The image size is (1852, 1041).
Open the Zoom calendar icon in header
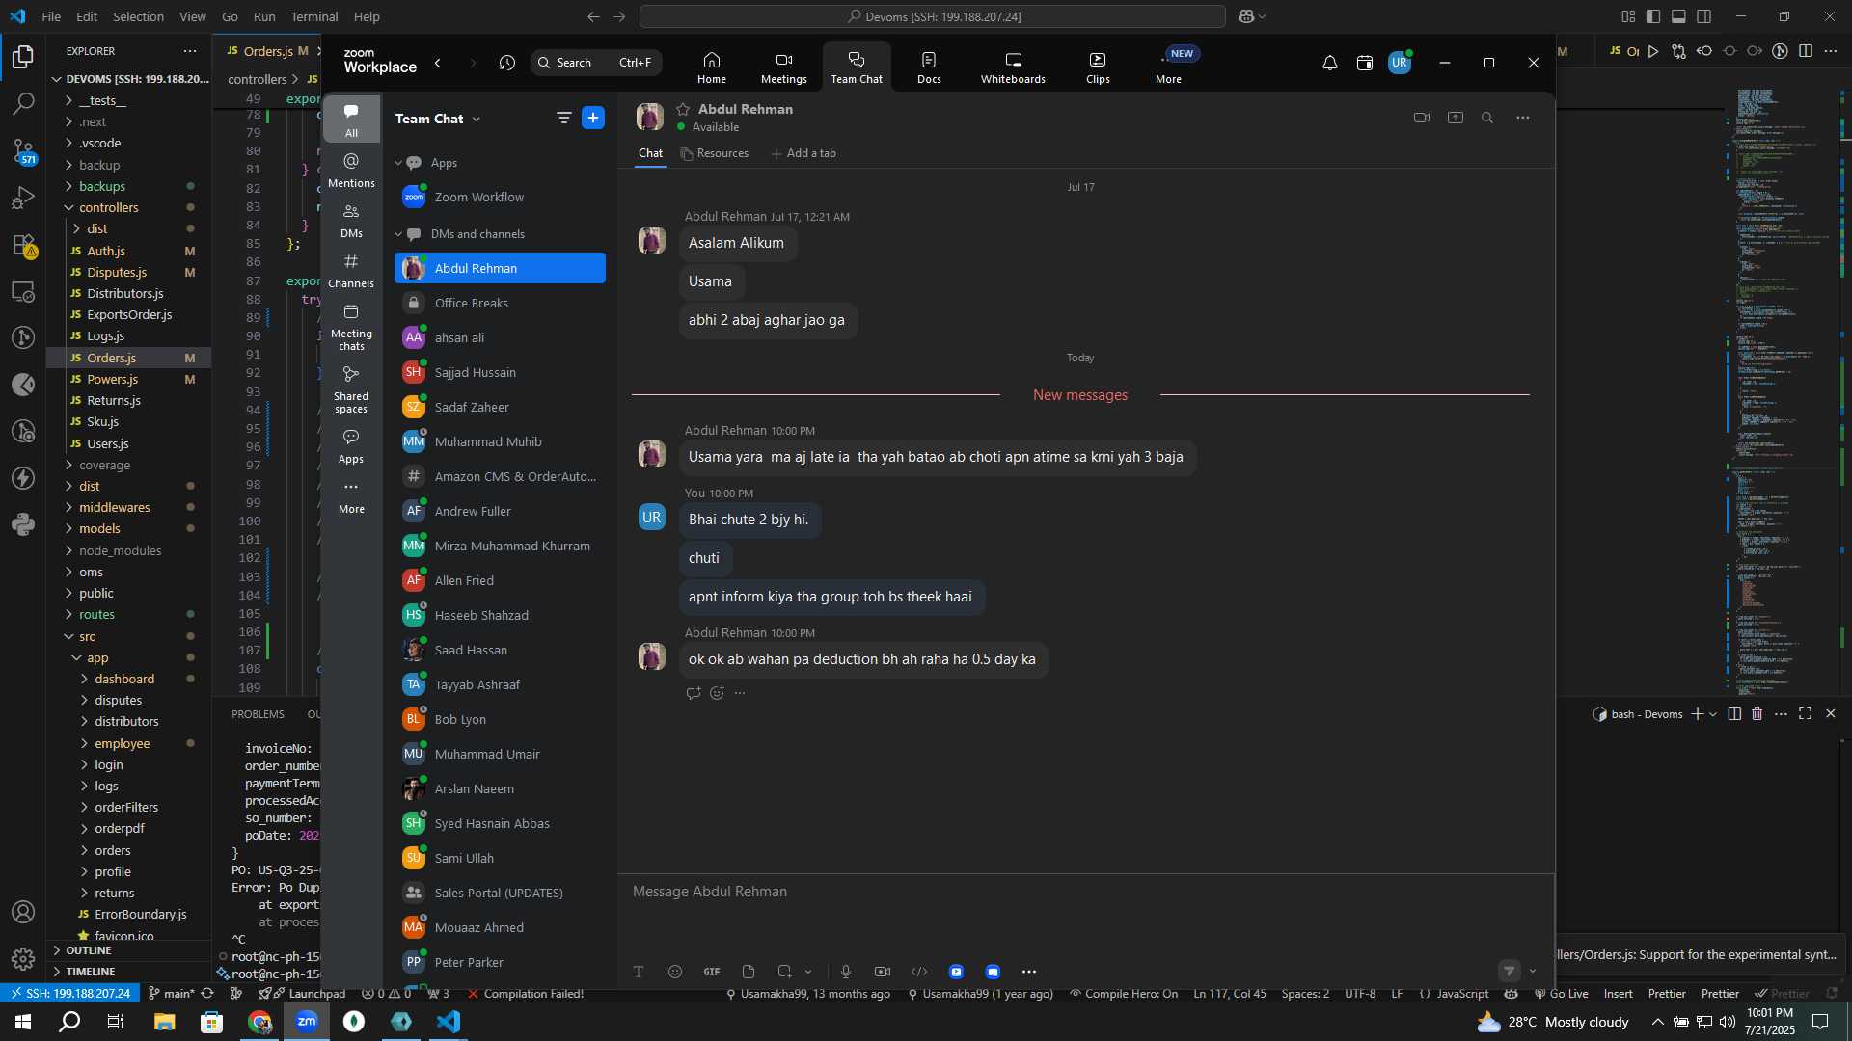pos(1364,63)
